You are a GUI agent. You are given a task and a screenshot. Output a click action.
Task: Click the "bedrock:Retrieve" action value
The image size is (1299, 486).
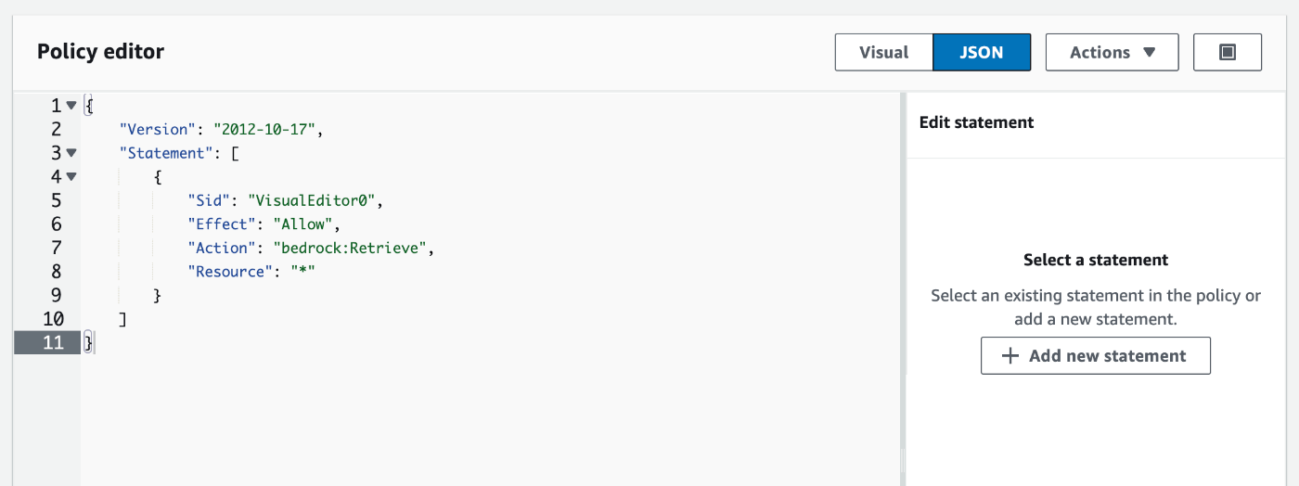[352, 248]
